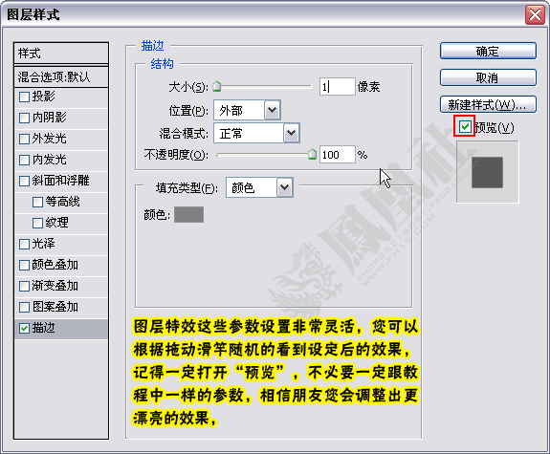Screen dimensions: 550x454
Task: Open the 位置 position dropdown
Action: click(273, 111)
